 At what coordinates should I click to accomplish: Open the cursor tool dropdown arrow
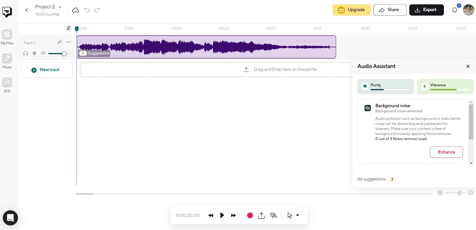click(297, 215)
